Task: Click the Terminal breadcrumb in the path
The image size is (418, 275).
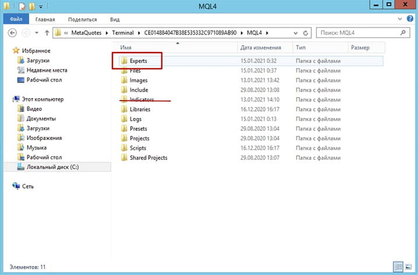Action: click(x=123, y=33)
